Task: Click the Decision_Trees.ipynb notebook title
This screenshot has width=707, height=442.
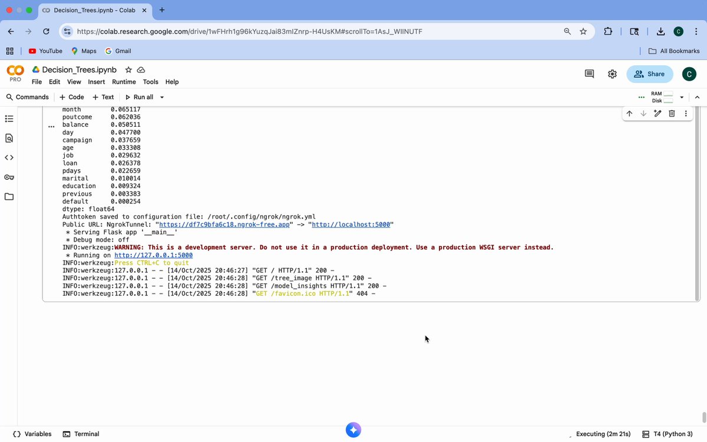Action: point(80,70)
